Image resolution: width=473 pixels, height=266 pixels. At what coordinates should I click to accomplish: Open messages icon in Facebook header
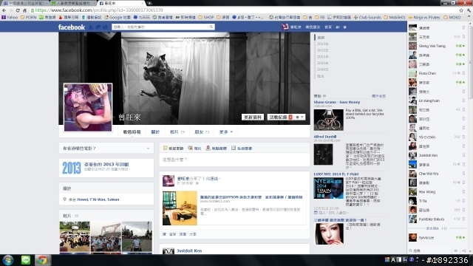(x=98, y=27)
